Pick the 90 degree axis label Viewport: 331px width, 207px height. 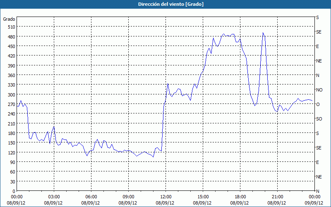click(x=13, y=162)
